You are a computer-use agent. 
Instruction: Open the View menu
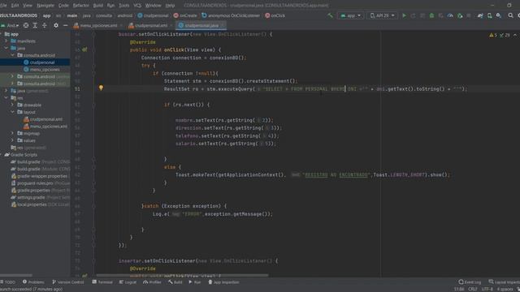click(x=28, y=6)
